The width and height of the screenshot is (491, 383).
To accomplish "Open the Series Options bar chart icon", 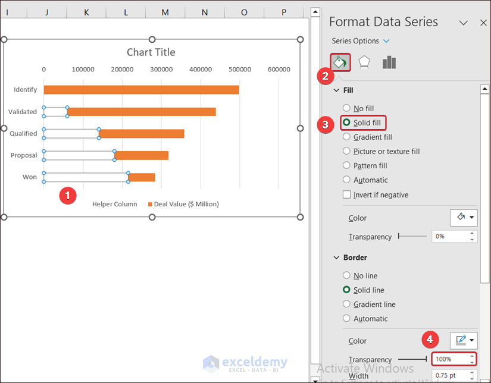I will click(x=389, y=62).
